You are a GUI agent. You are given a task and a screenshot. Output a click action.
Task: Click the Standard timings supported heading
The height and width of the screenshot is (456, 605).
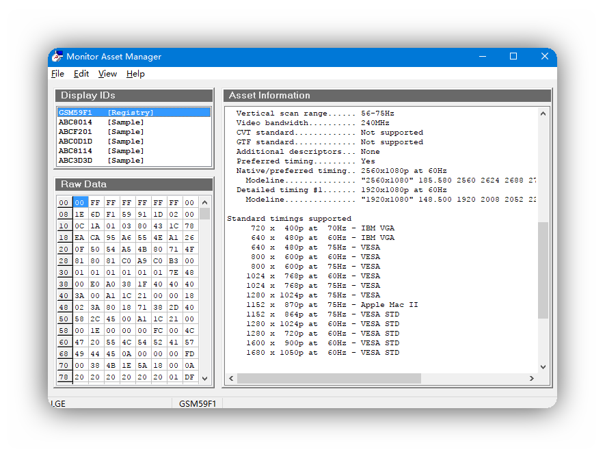pyautogui.click(x=289, y=218)
